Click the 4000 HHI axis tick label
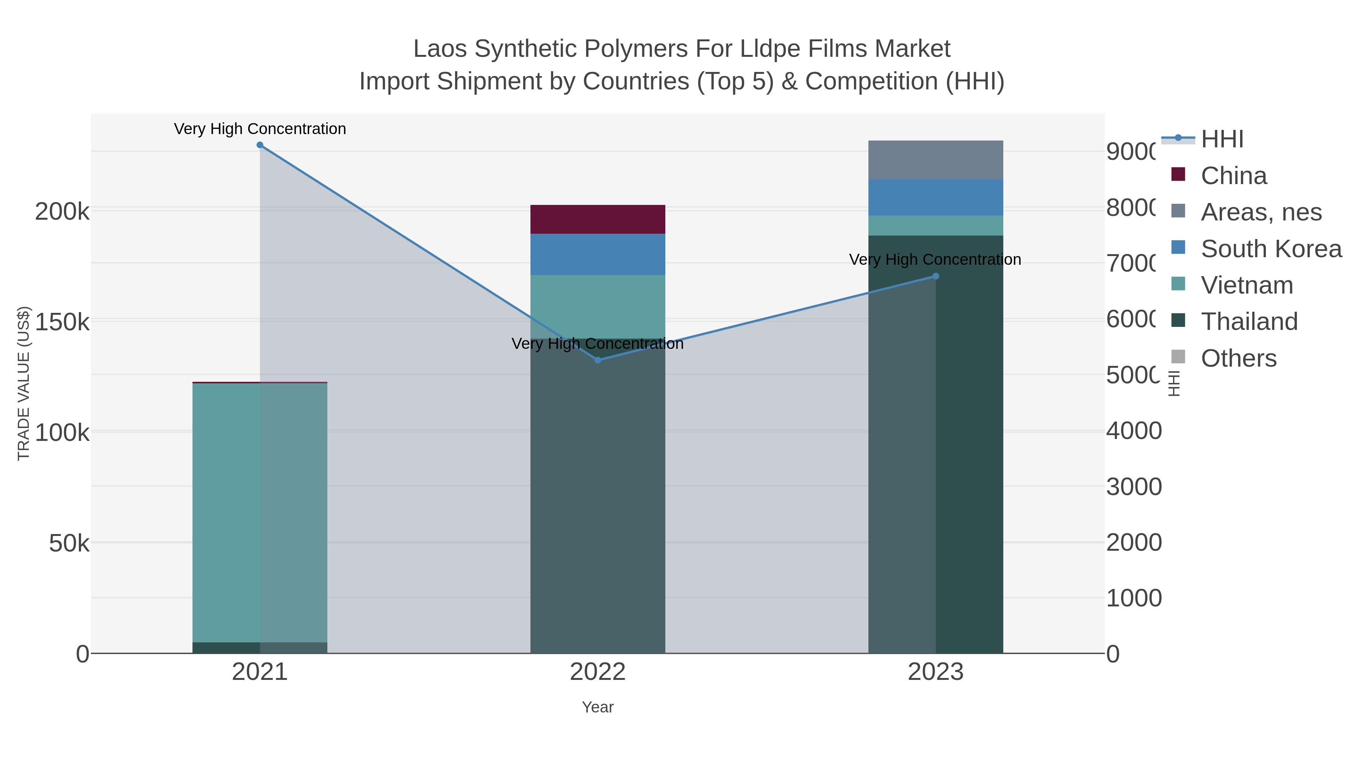 coord(1134,431)
